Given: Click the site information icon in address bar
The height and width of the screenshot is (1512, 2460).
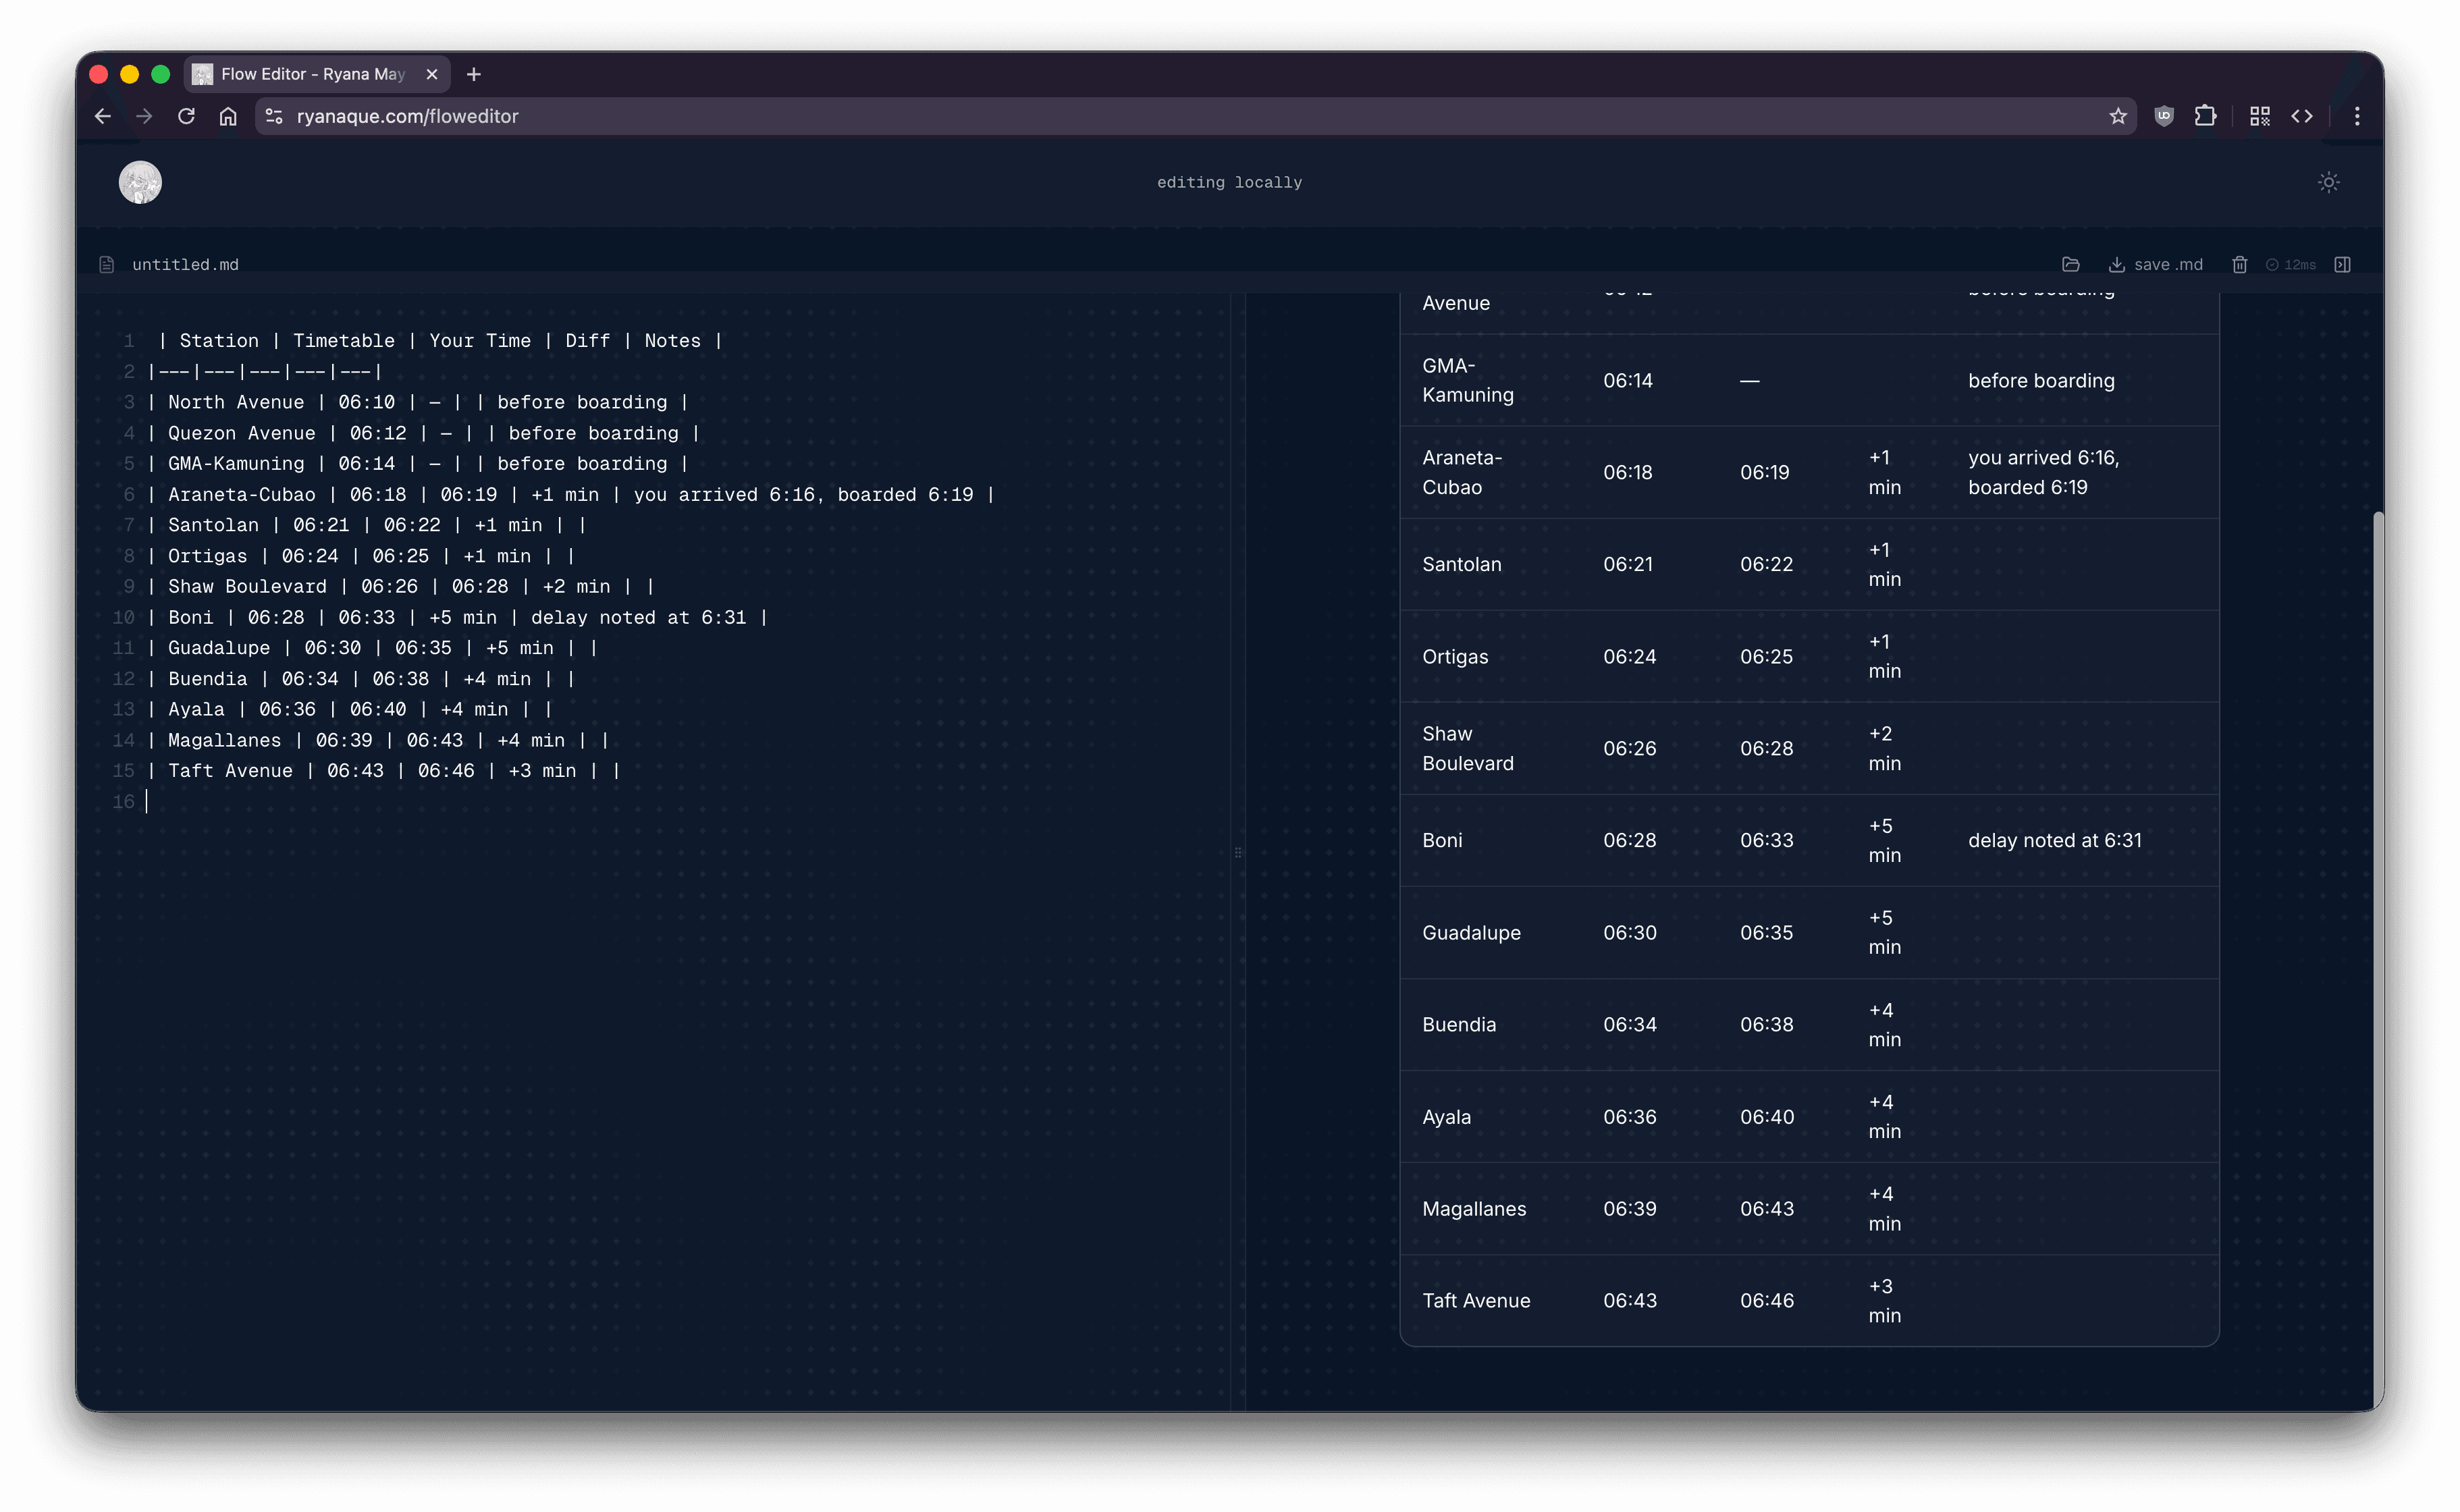Looking at the screenshot, I should pos(273,116).
